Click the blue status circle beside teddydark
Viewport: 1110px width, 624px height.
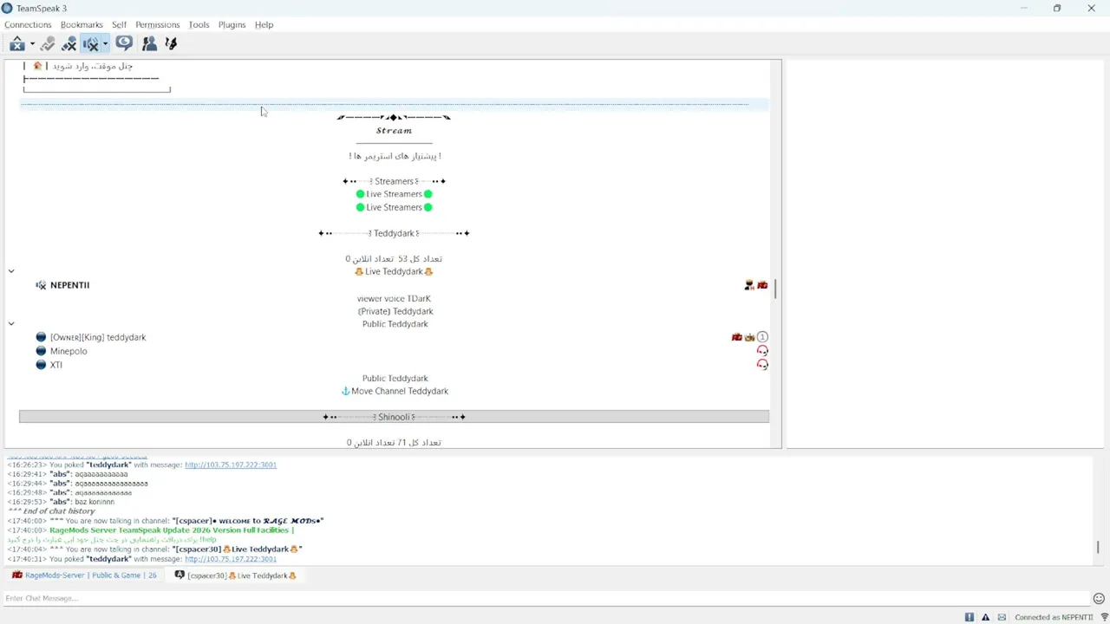coord(41,337)
